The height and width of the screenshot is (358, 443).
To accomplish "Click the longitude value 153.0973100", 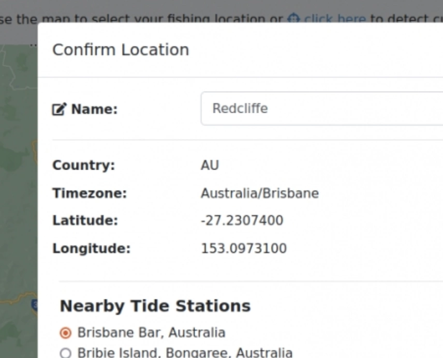I will pyautogui.click(x=243, y=249).
